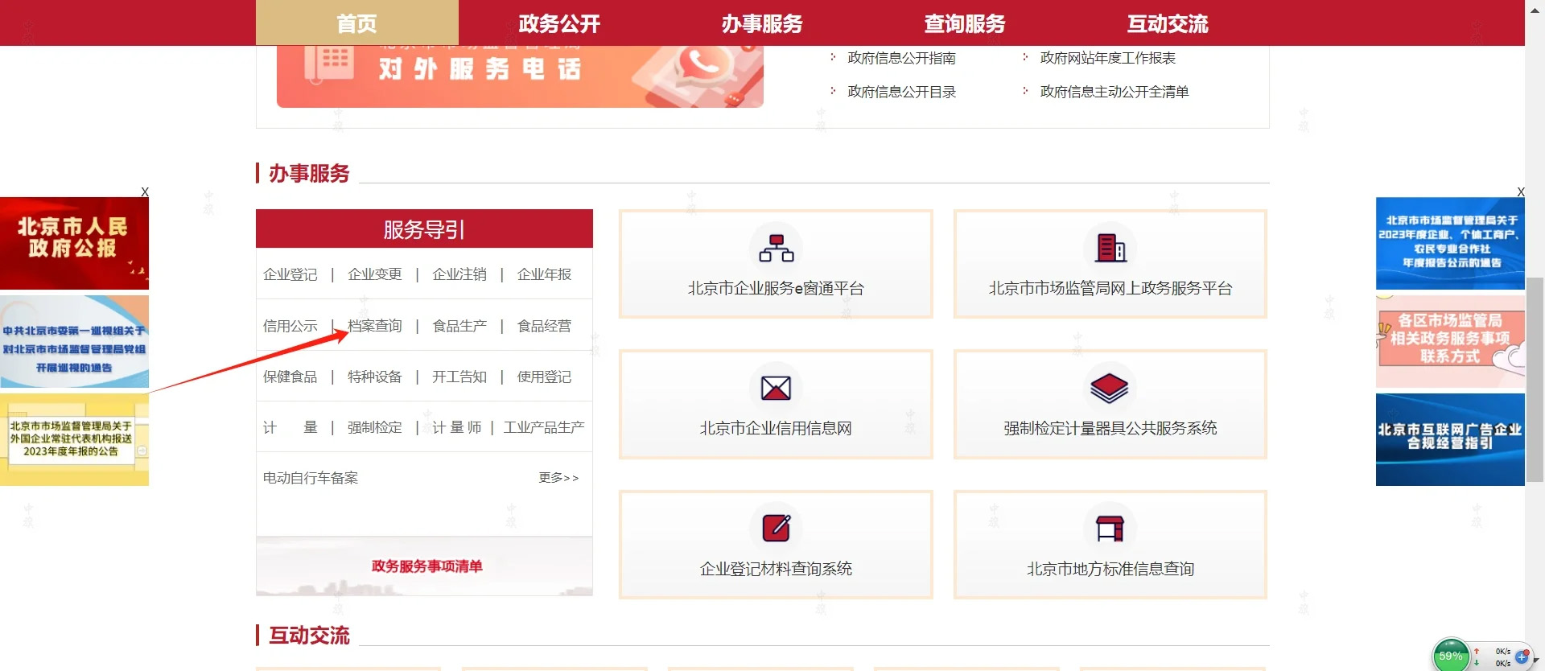Open the 政府信息公开指南 link
1545x671 pixels.
click(x=901, y=58)
